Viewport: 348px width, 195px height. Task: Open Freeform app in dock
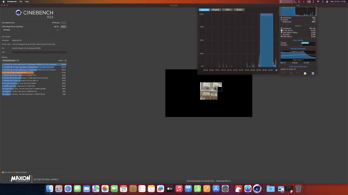coord(161,188)
